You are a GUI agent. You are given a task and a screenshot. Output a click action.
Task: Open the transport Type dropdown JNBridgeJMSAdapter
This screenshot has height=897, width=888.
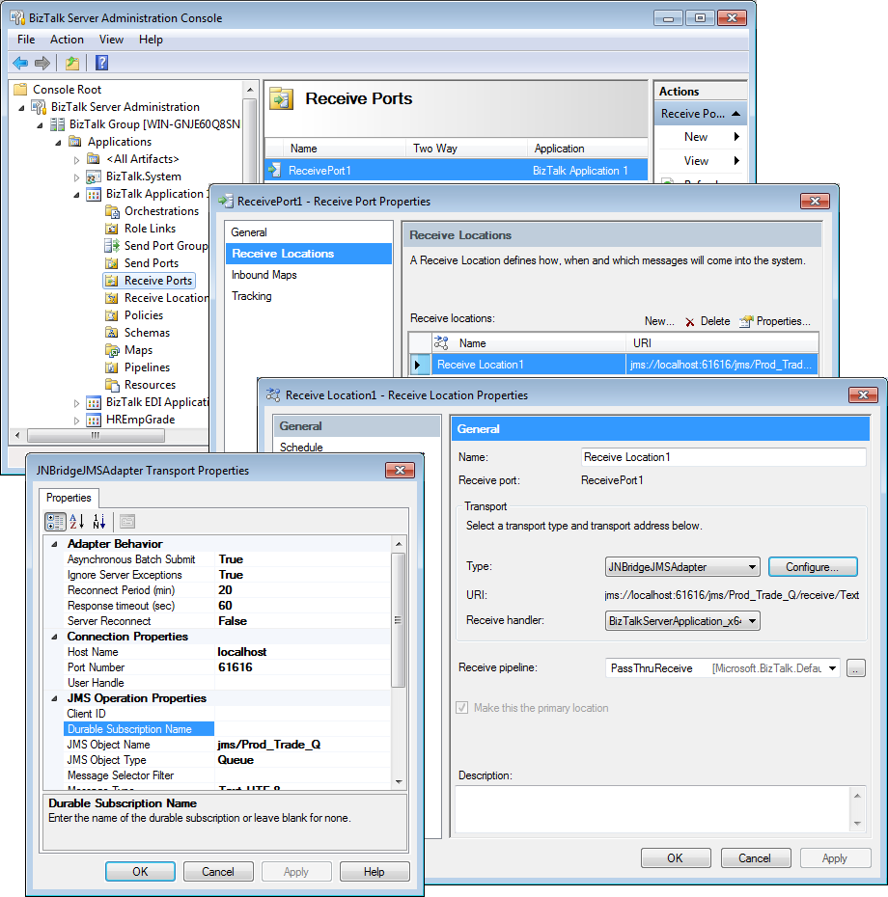(682, 567)
